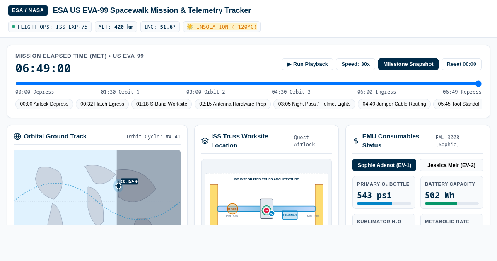Viewport: 497px width, 261px height.
Task: Click the ESA / NASA logo badge
Action: point(28,10)
